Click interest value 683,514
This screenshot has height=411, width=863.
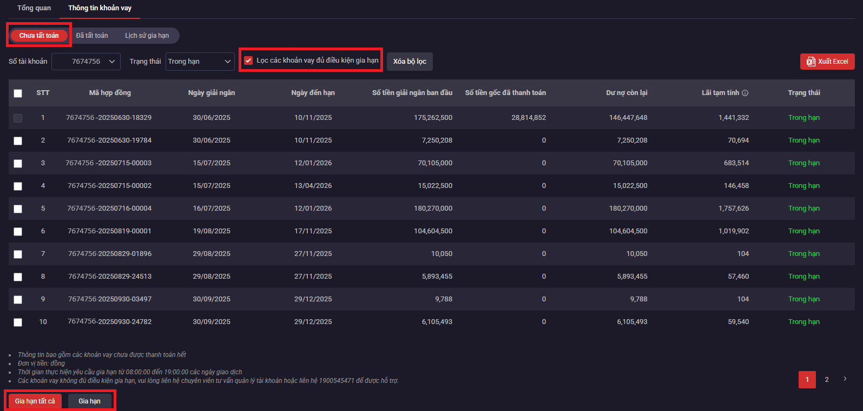(736, 163)
